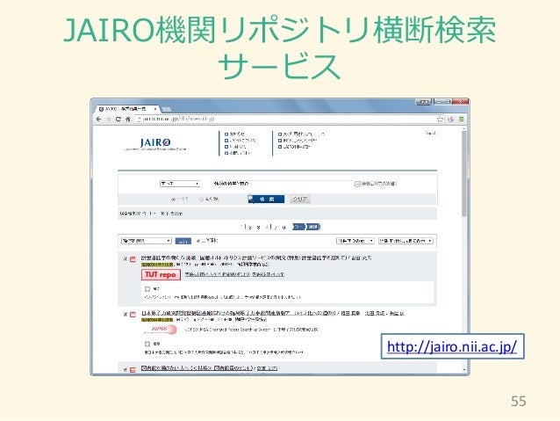The image size is (560, 421).
Task: Click the browser back arrow
Action: pos(99,120)
